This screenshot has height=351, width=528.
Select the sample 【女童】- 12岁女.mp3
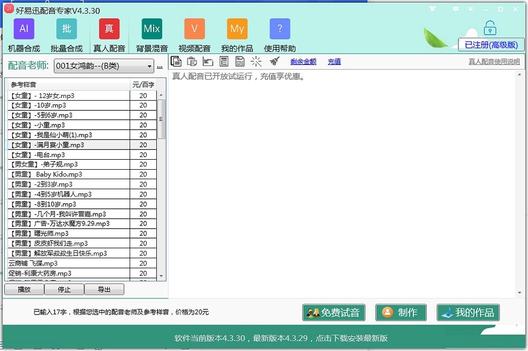(69, 96)
